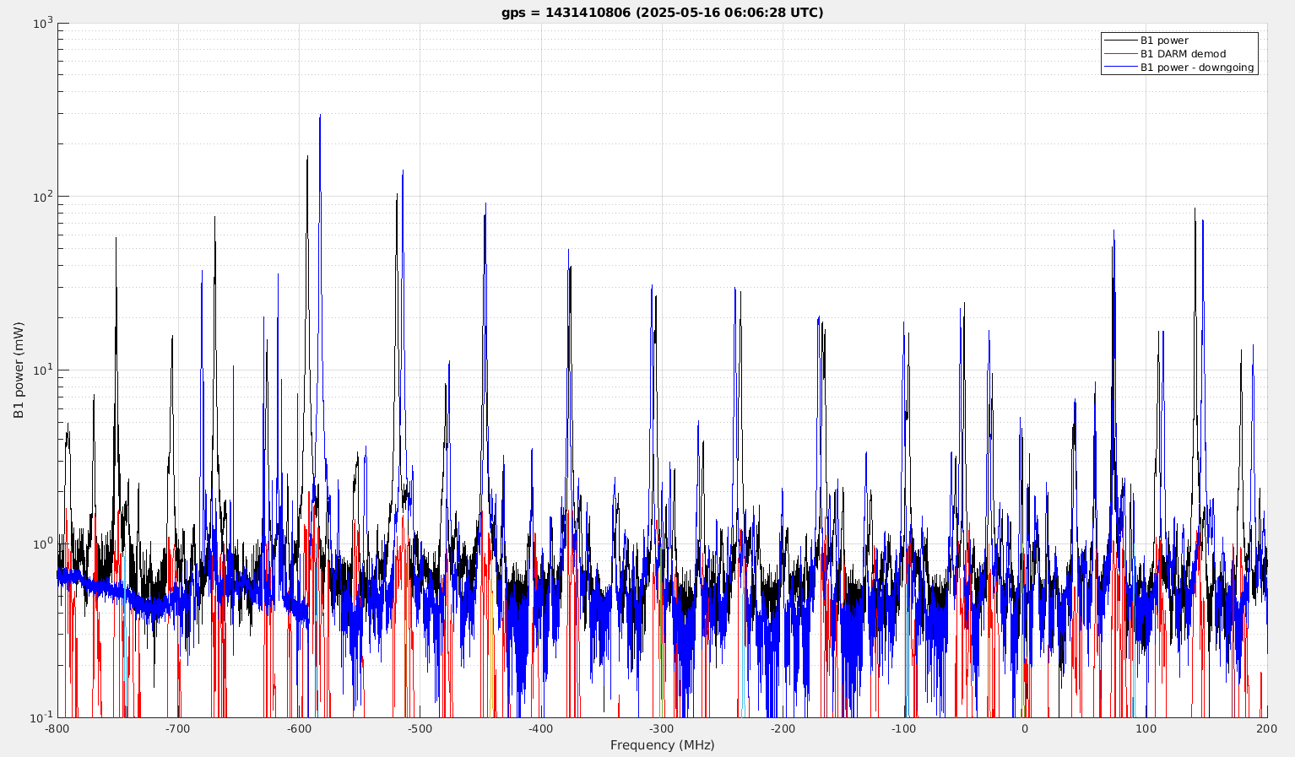The image size is (1295, 757).
Task: Click the 10^-1 y-axis tick label
Action: point(43,716)
